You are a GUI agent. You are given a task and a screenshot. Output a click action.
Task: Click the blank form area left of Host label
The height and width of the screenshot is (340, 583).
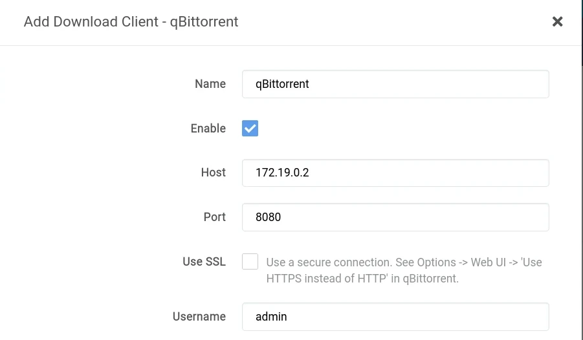pyautogui.click(x=97, y=173)
